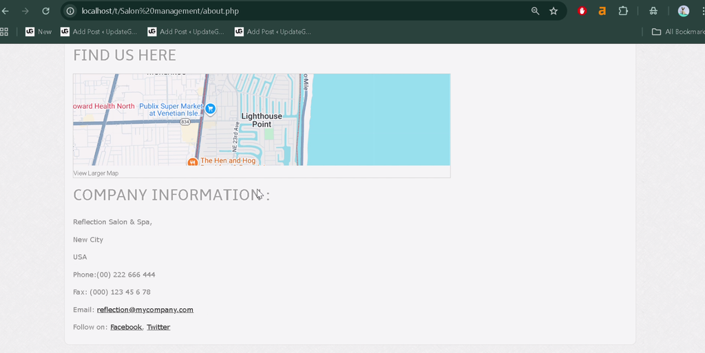Click the blue ocean area of map
This screenshot has height=353, width=705.
pyautogui.click(x=380, y=120)
